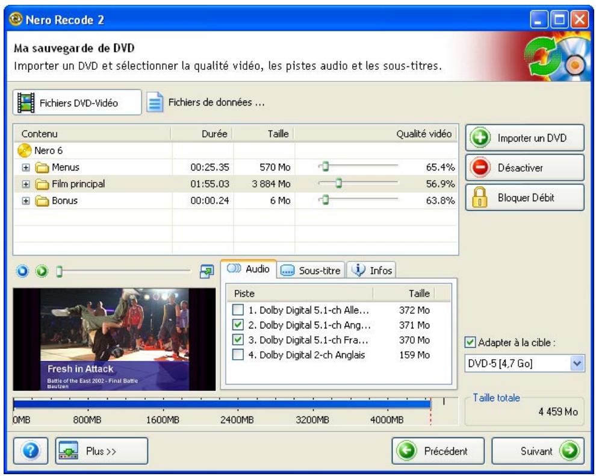Expand the Menus tree node
Screen dimensions: 596x476
(x=25, y=168)
